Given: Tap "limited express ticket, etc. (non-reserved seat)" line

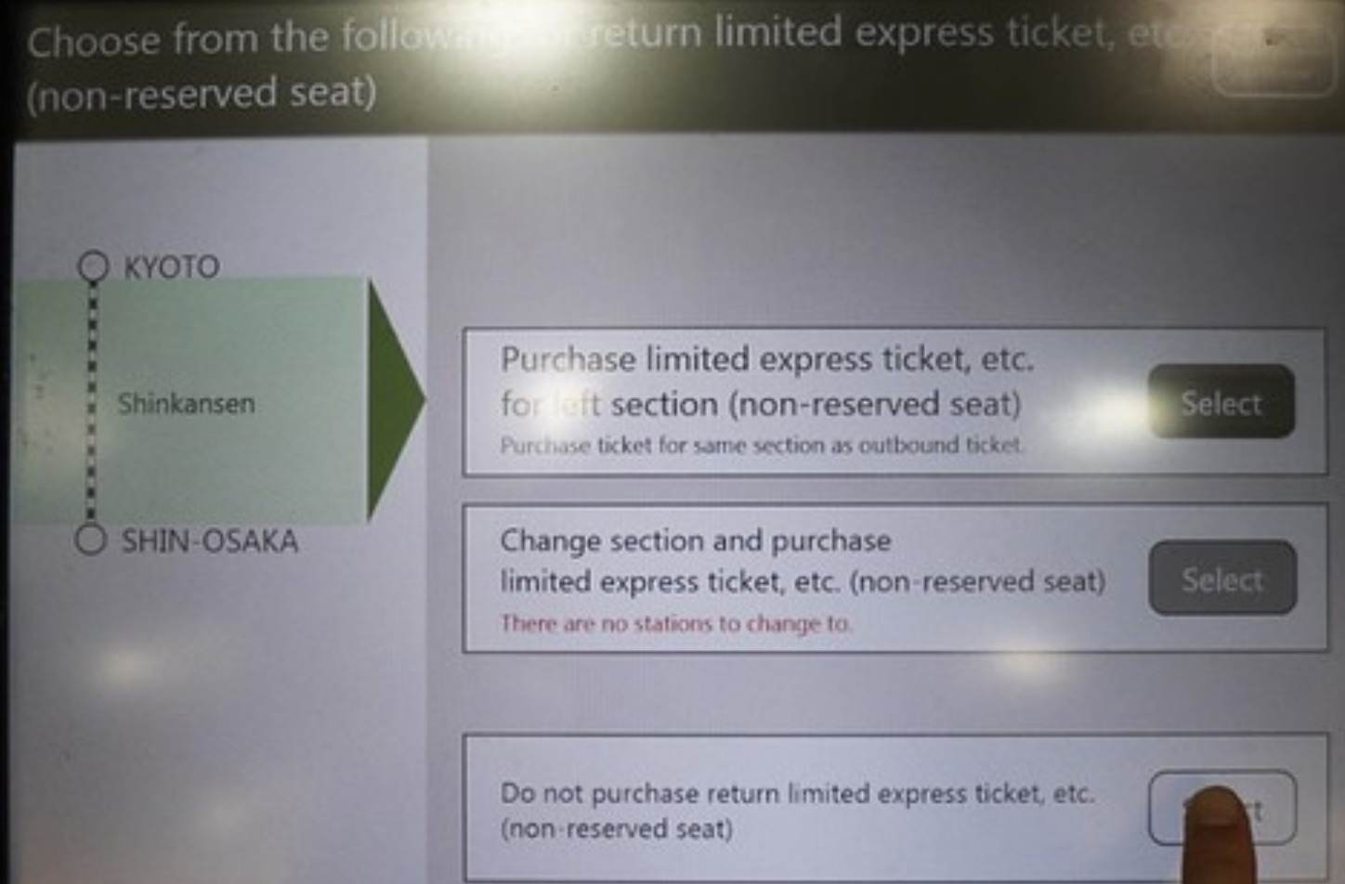Looking at the screenshot, I should coord(803,582).
